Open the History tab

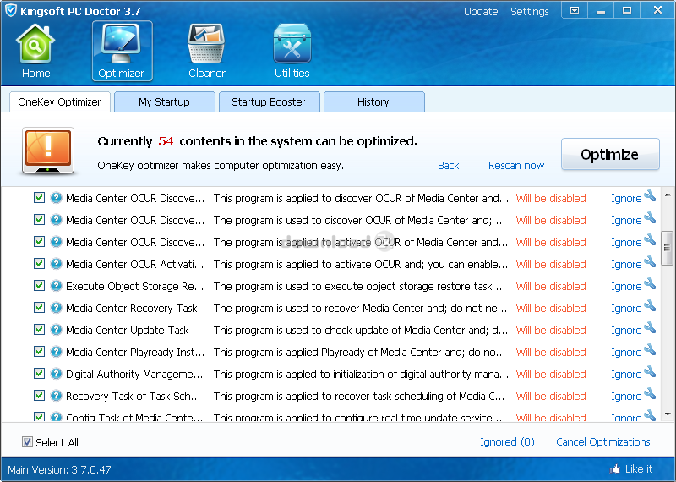tap(373, 101)
